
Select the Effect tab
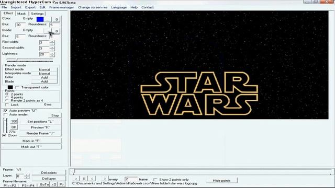click(8, 13)
